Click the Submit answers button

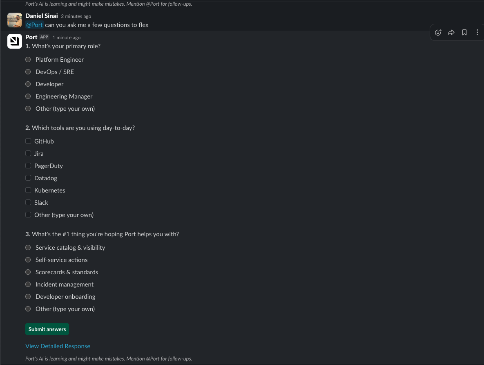[47, 329]
